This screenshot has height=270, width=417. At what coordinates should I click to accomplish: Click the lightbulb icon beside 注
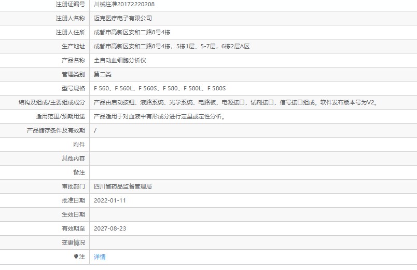click(76, 256)
